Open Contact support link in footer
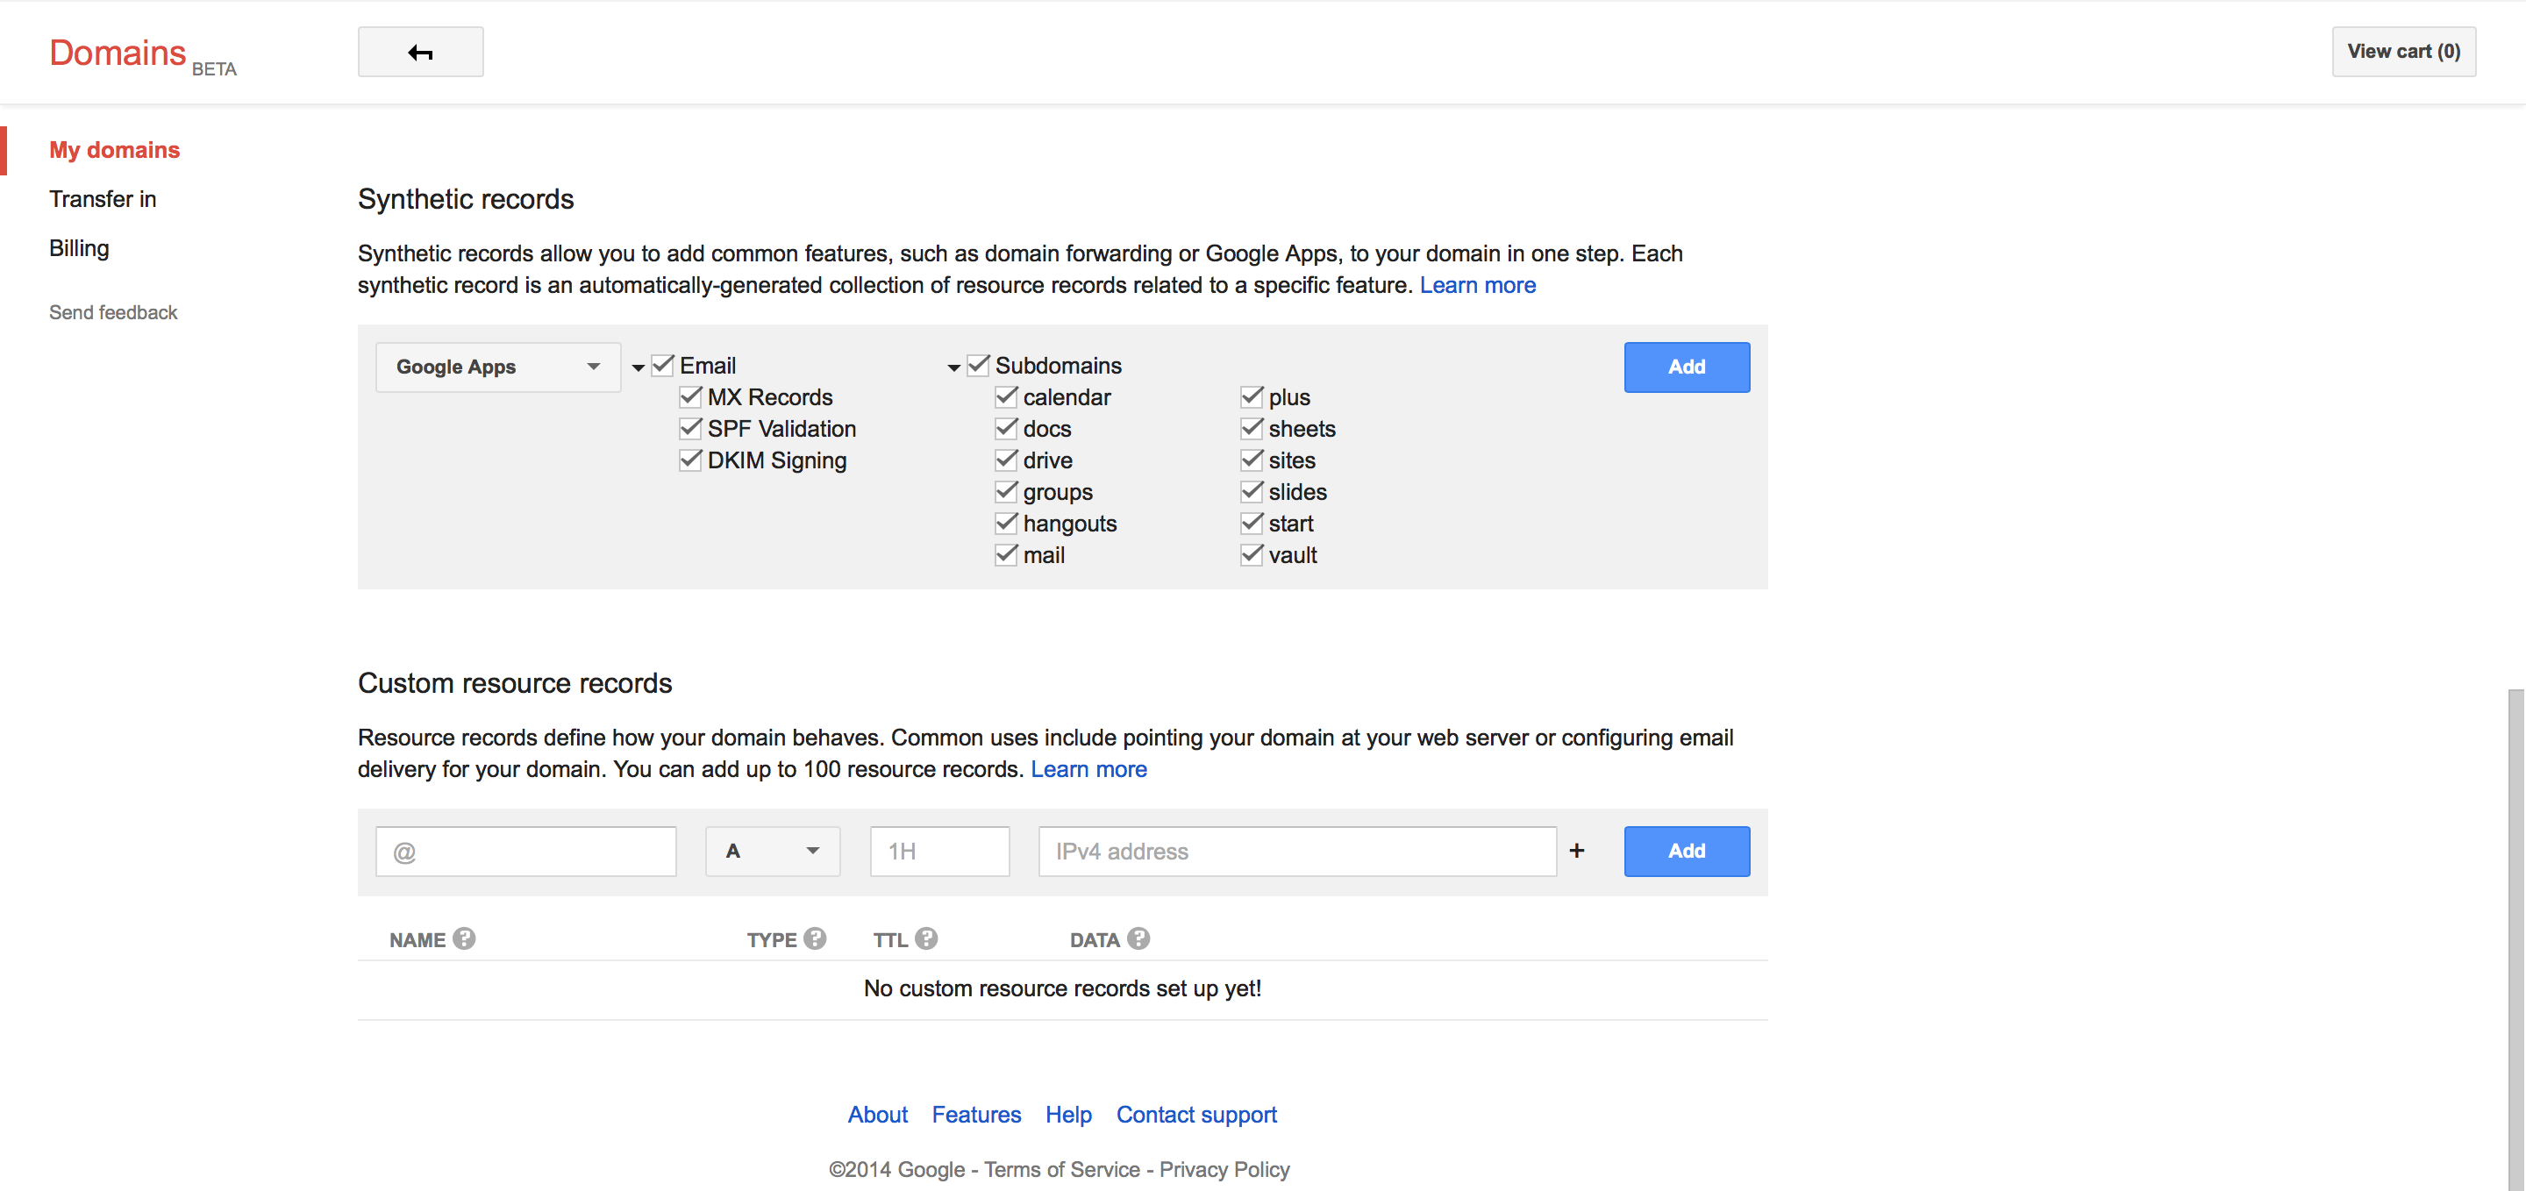Image resolution: width=2526 pixels, height=1191 pixels. 1196,1115
